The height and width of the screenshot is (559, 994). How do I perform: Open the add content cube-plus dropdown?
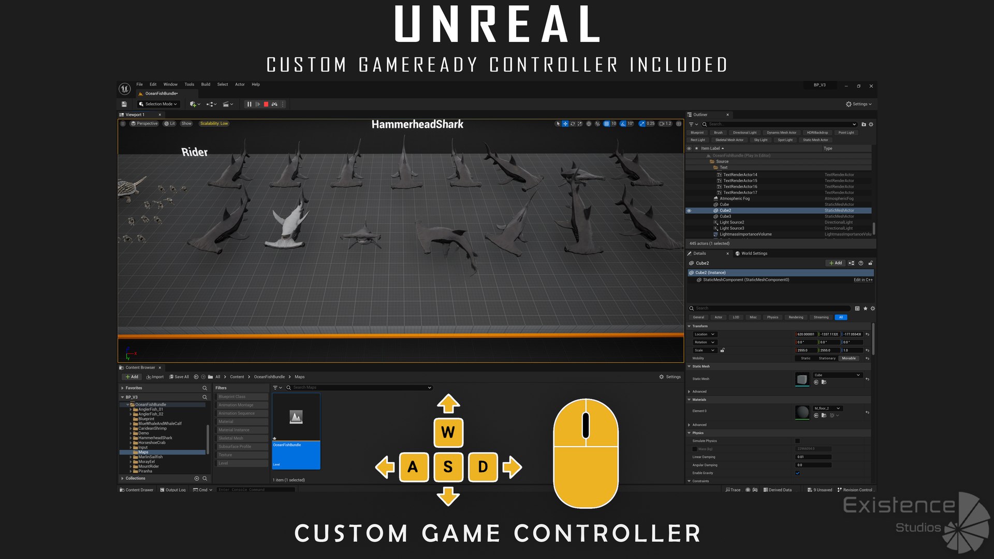click(x=195, y=104)
